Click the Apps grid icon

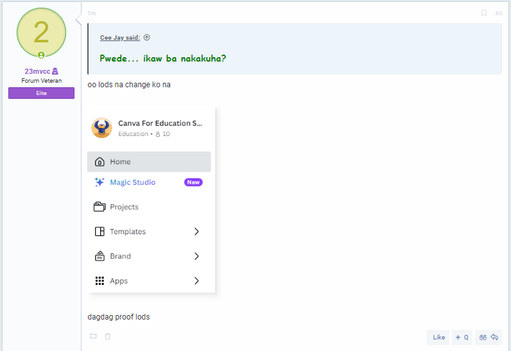(100, 280)
